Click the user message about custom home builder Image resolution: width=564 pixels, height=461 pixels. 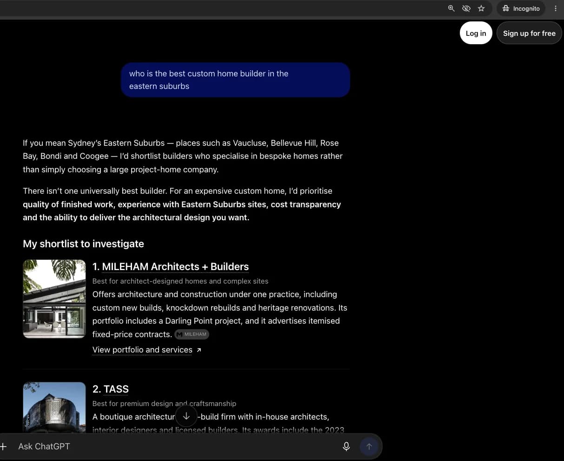[x=235, y=80]
